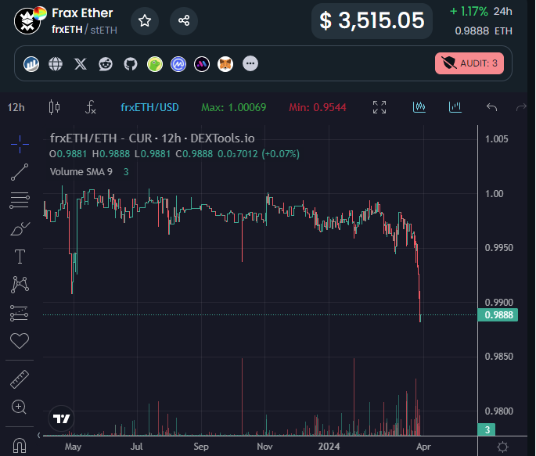Open the project website globe icon
Image resolution: width=536 pixels, height=456 pixels.
tap(56, 64)
